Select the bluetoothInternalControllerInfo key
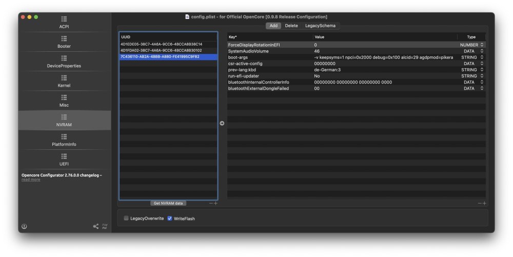This screenshot has height=257, width=513. [x=259, y=82]
